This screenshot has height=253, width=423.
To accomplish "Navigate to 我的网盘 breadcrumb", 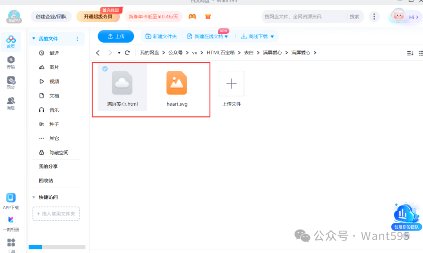I will click(x=150, y=52).
